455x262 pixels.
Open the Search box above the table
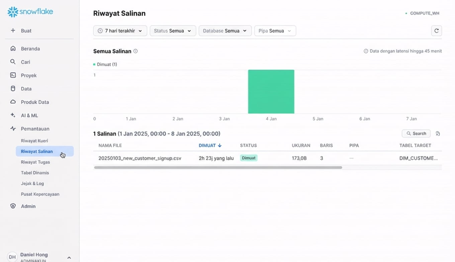click(x=416, y=133)
